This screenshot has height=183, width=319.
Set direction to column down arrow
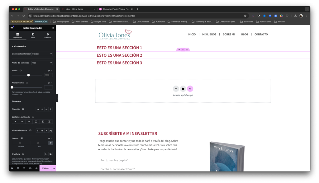(42, 109)
